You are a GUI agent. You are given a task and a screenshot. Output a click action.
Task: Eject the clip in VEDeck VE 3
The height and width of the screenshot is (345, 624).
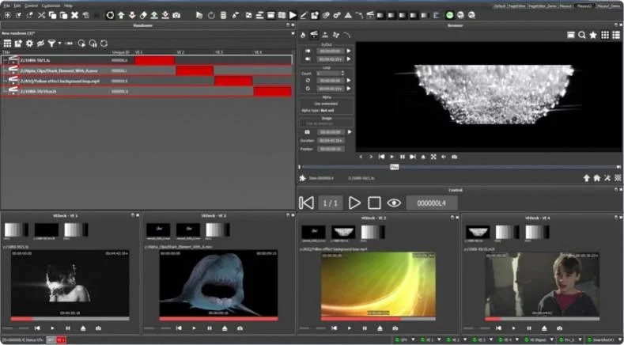380,328
